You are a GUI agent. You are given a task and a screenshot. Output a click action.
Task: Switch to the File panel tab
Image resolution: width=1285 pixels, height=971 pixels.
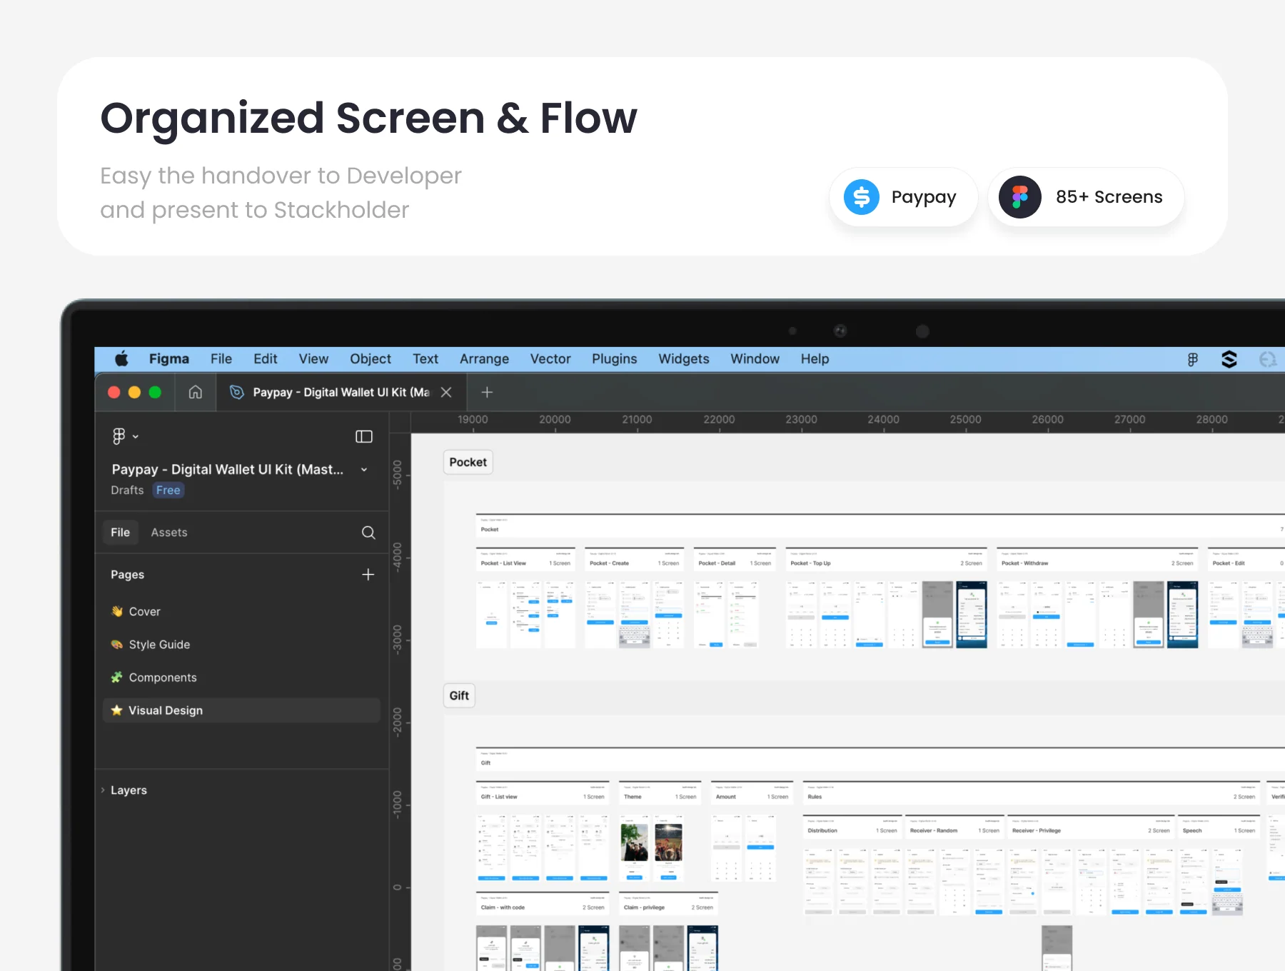pyautogui.click(x=121, y=533)
